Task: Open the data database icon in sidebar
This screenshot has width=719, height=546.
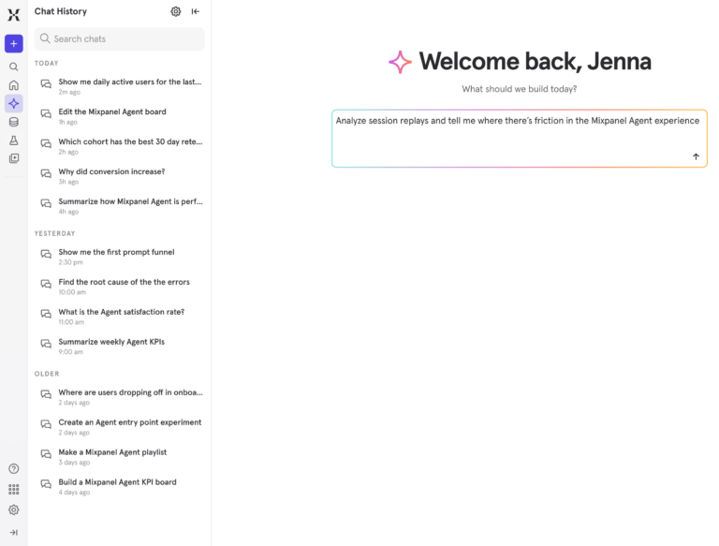Action: 14,122
